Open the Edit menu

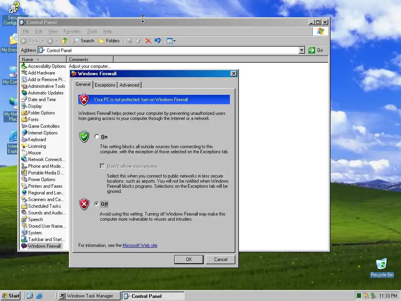[39, 31]
